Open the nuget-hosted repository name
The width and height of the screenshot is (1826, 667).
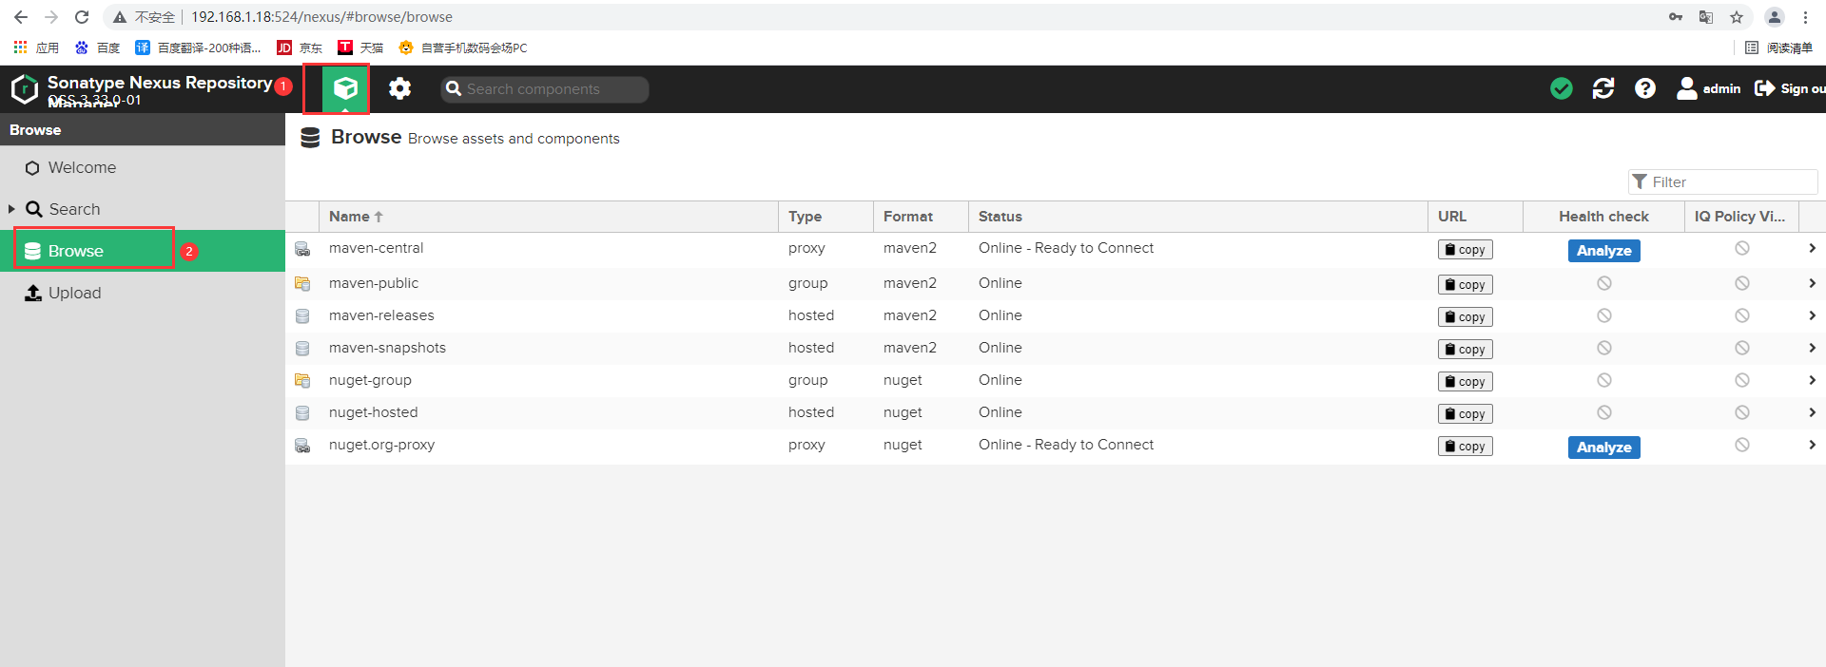click(373, 412)
